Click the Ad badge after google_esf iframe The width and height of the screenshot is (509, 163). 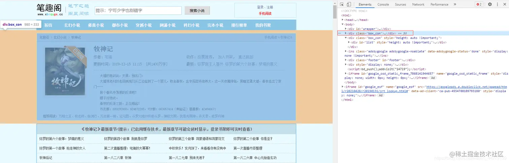pos(380,95)
